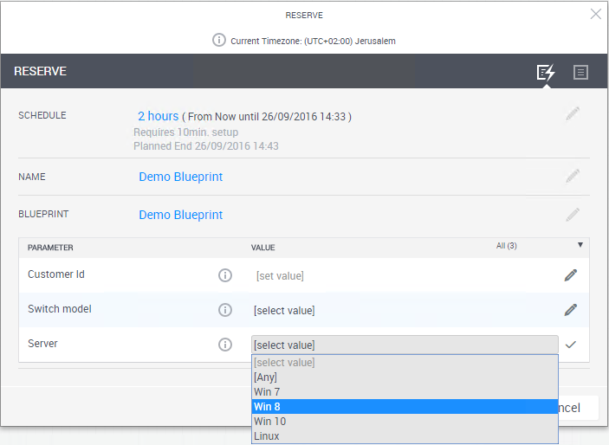Viewport: 609px width, 445px height.
Task: Show info for Customer Id parameter
Action: (x=225, y=275)
